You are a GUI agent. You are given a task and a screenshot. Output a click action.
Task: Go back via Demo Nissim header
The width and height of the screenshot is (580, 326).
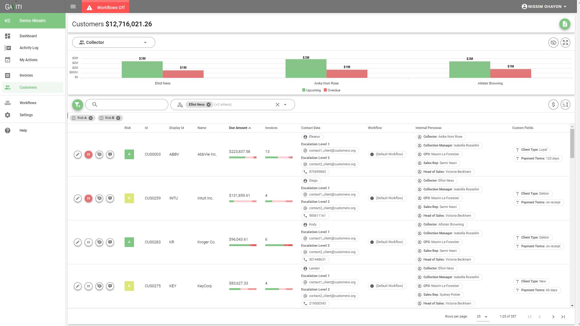[33, 21]
